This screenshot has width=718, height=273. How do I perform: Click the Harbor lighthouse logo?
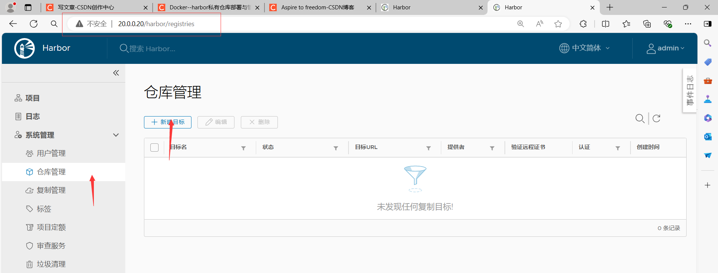point(25,48)
